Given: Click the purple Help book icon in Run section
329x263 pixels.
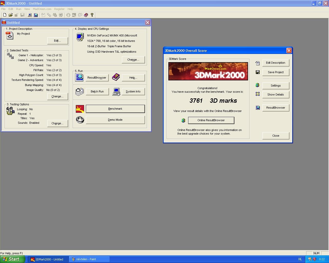Looking at the screenshot, I should click(116, 77).
